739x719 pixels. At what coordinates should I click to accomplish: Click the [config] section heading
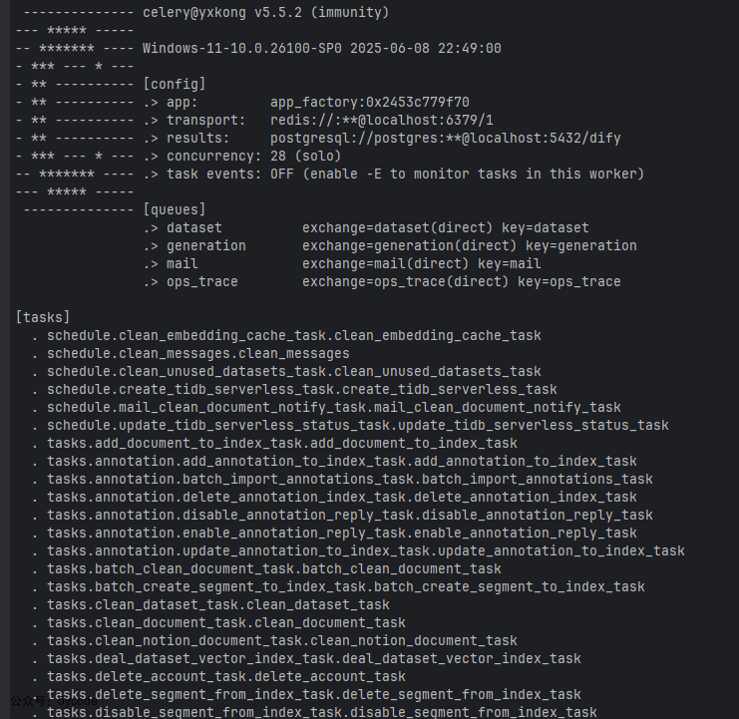tap(175, 85)
